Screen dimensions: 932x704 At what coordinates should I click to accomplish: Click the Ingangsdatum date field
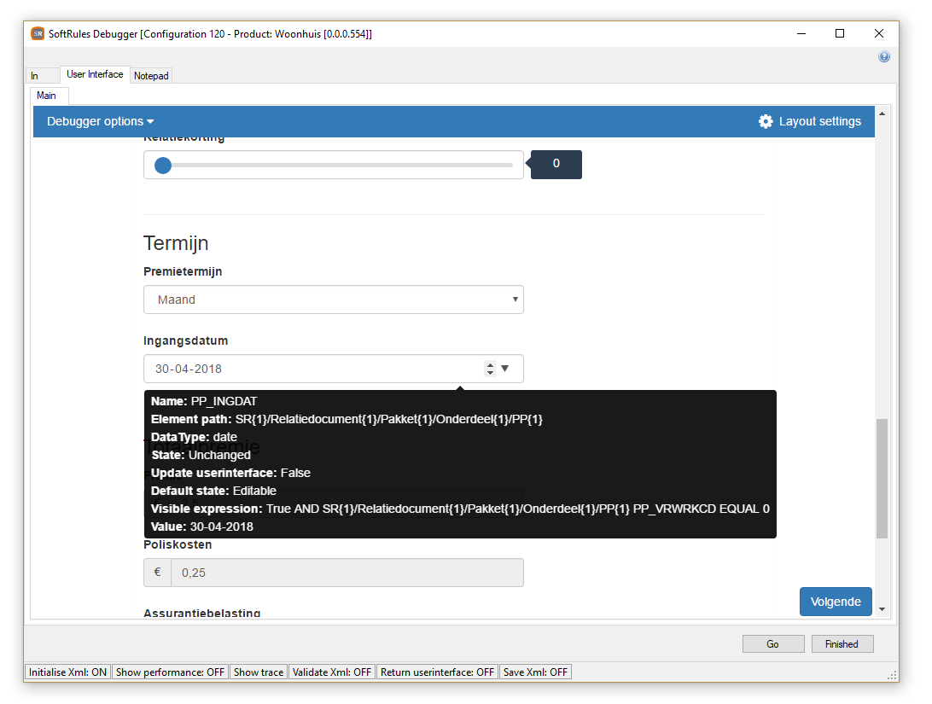pyautogui.click(x=334, y=369)
